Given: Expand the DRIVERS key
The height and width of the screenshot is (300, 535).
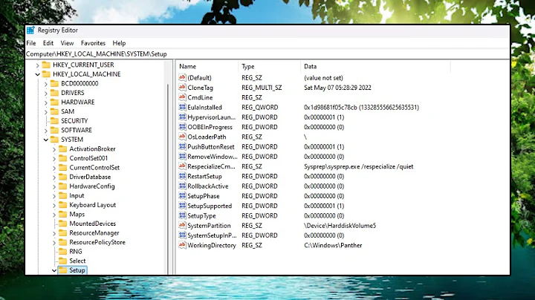Looking at the screenshot, I should [46, 93].
